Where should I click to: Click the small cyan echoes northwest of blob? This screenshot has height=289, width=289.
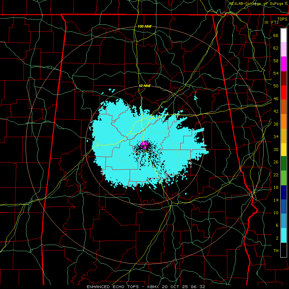pos(112,90)
